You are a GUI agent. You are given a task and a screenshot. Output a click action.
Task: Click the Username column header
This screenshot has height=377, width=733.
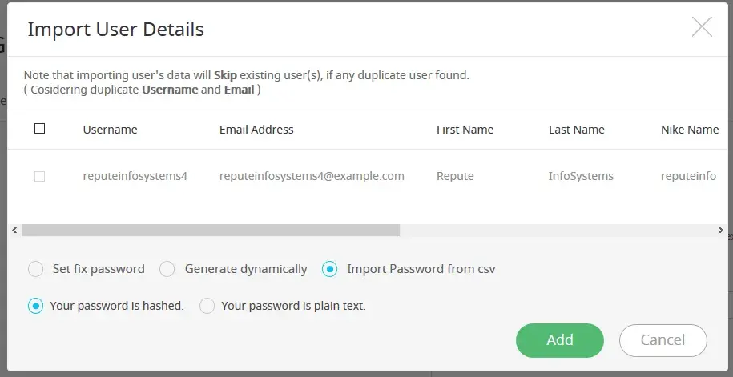111,130
